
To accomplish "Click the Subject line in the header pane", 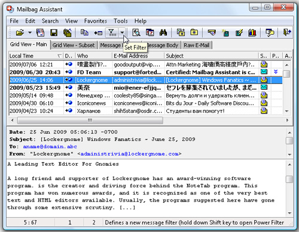I will (x=102, y=139).
